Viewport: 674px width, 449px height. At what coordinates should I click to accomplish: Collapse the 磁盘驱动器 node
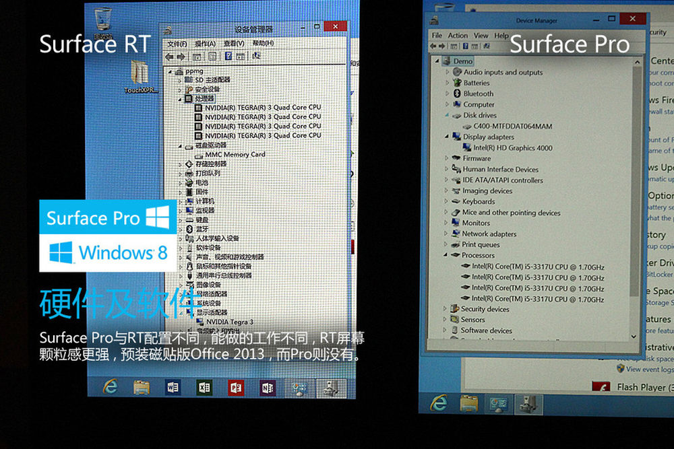click(x=180, y=146)
